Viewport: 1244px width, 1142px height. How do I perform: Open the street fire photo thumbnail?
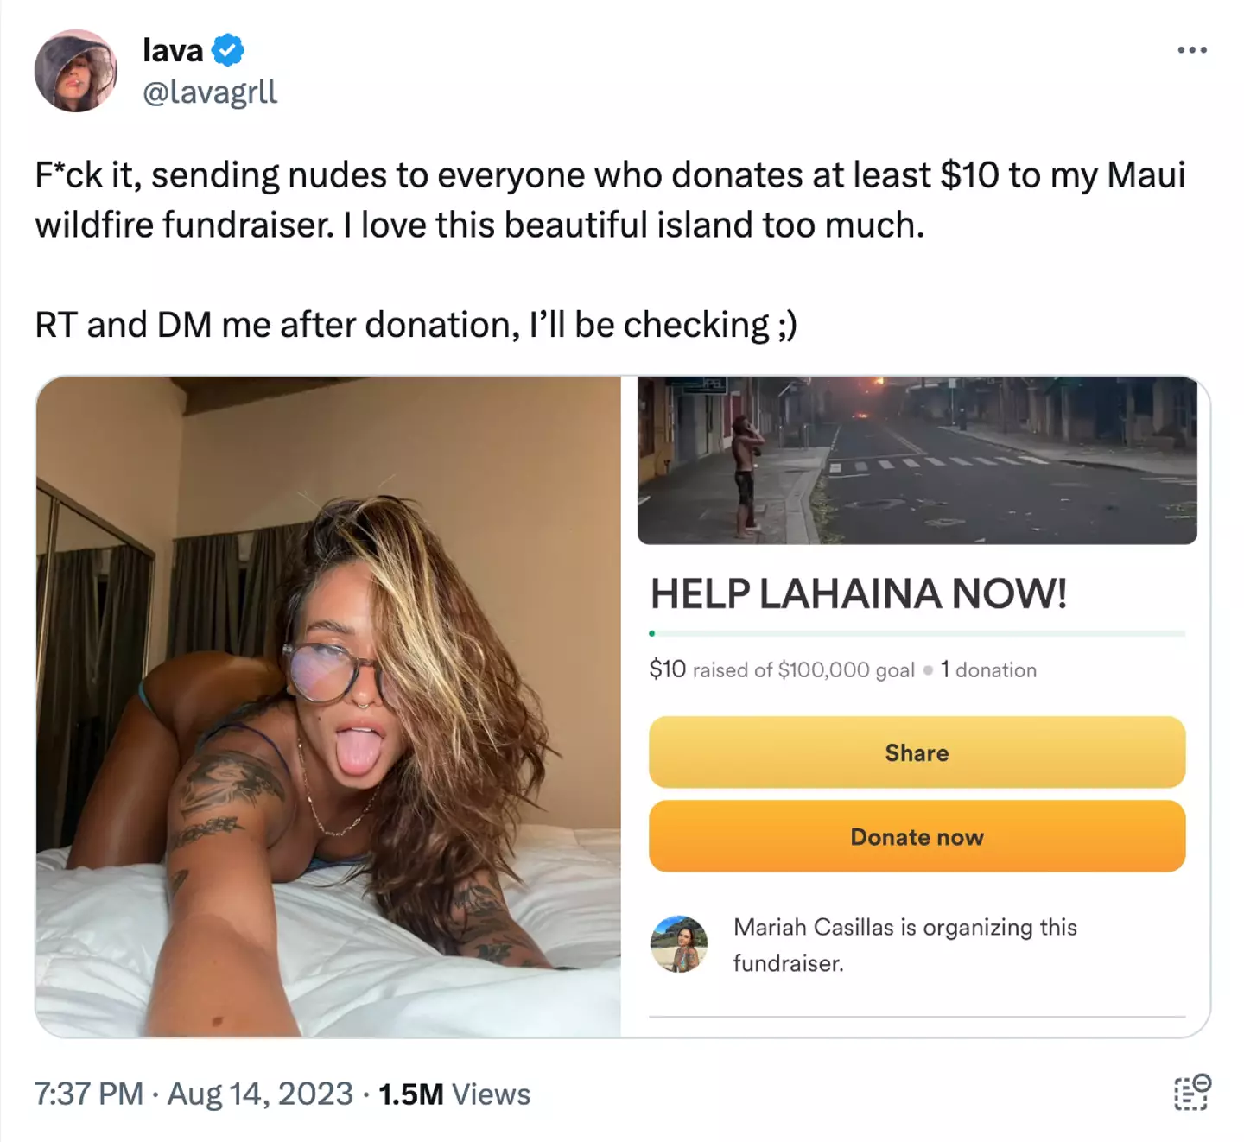pos(917,460)
